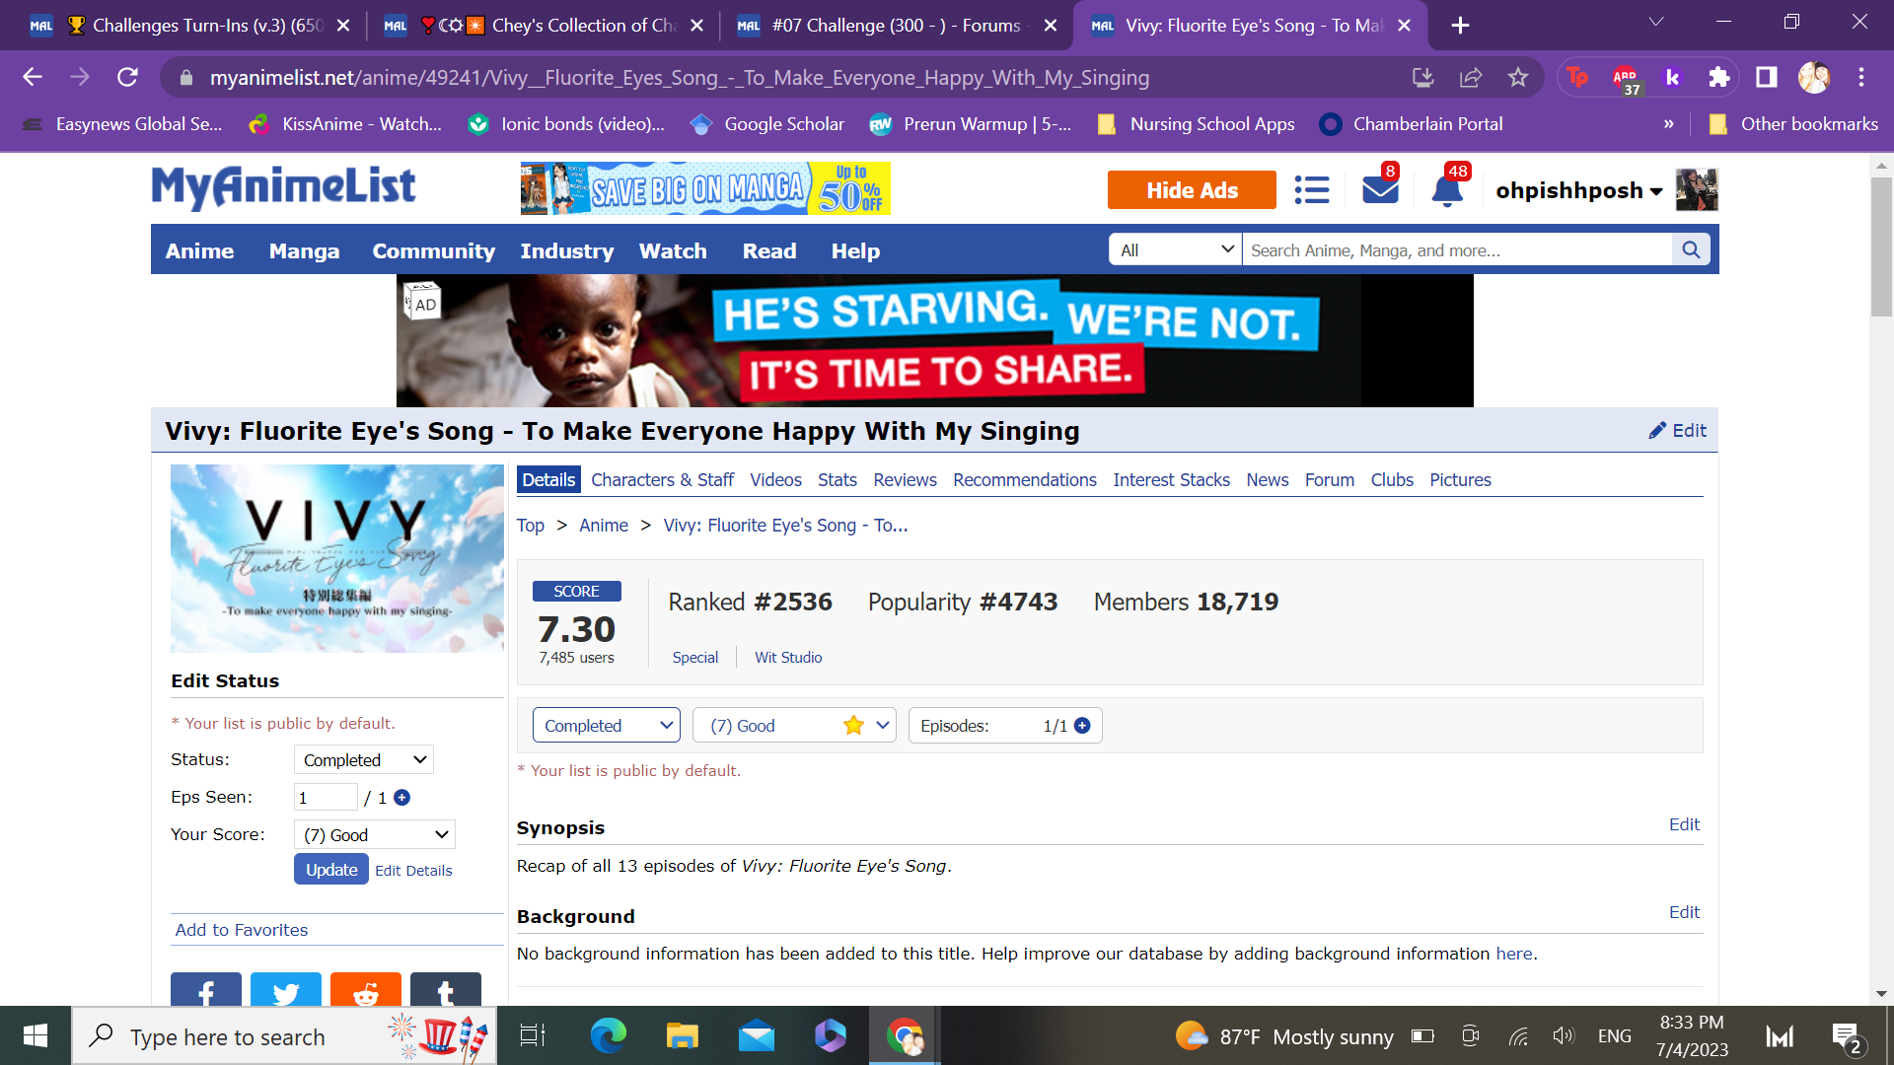Image resolution: width=1894 pixels, height=1065 pixels.
Task: Open the MAL list menu icon
Action: pos(1311,189)
